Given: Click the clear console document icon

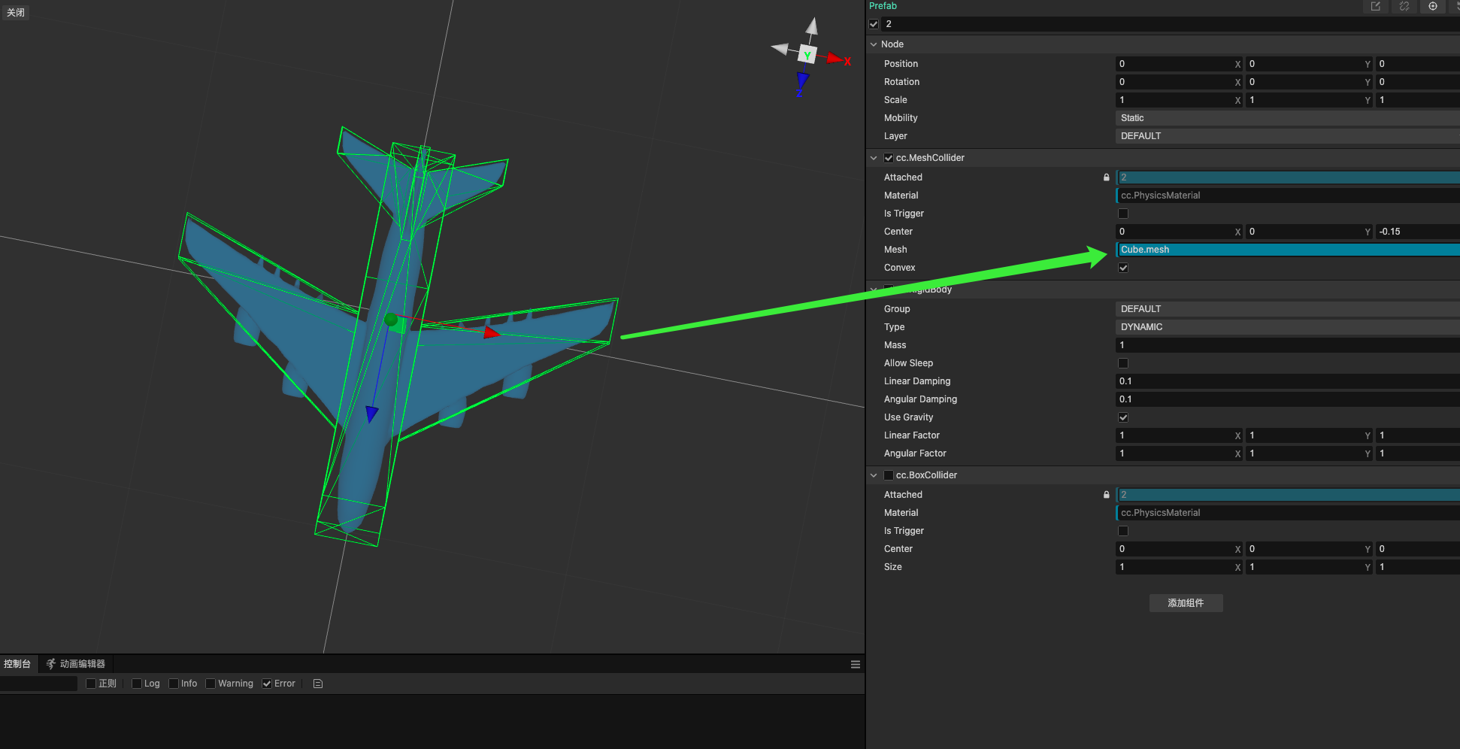Looking at the screenshot, I should (317, 684).
